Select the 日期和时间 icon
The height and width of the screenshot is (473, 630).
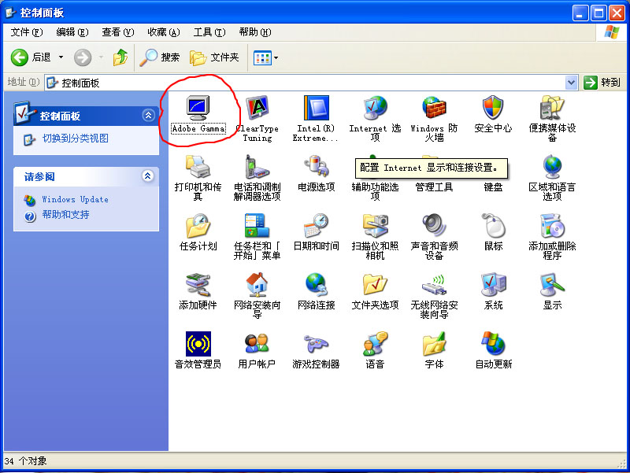click(316, 227)
